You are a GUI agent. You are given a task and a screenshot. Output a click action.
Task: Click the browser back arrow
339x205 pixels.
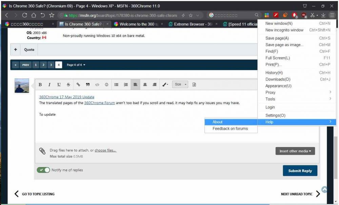[6, 15]
